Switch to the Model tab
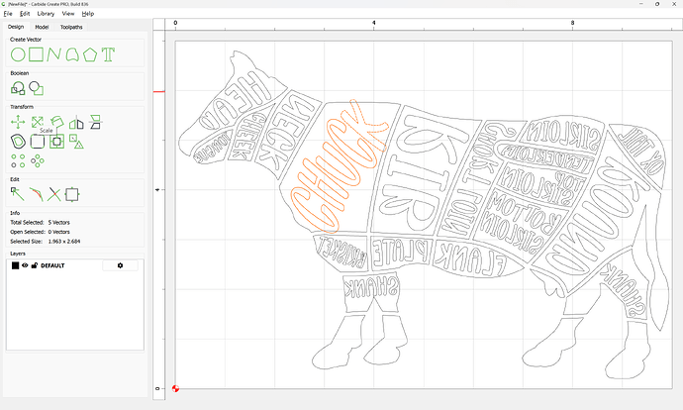This screenshot has height=410, width=683. [x=42, y=27]
